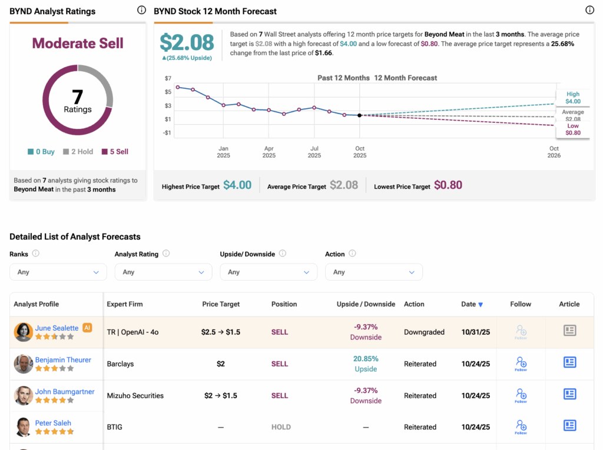The image size is (603, 450).
Task: Follow analyst Peter Saleh
Action: (x=521, y=426)
